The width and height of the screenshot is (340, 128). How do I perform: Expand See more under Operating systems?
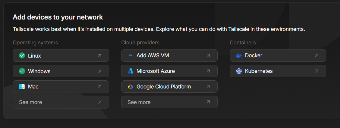[30, 102]
